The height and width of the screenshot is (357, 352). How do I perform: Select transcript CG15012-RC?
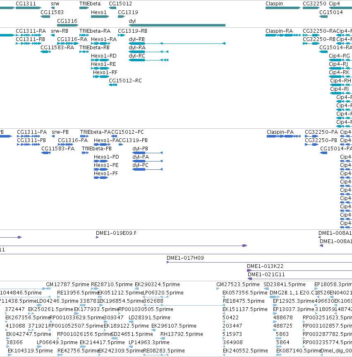pos(125,81)
